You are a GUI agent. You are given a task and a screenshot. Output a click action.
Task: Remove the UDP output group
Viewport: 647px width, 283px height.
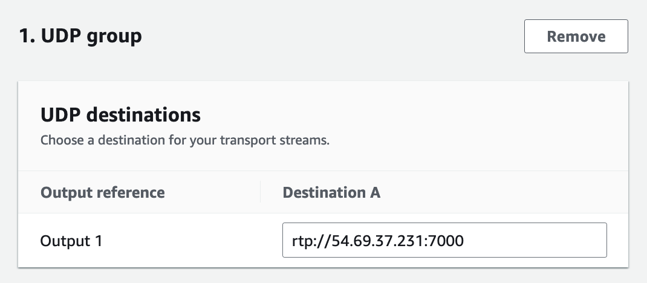(x=576, y=36)
